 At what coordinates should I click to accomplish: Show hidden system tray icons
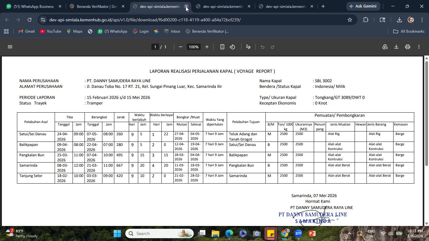(349, 233)
